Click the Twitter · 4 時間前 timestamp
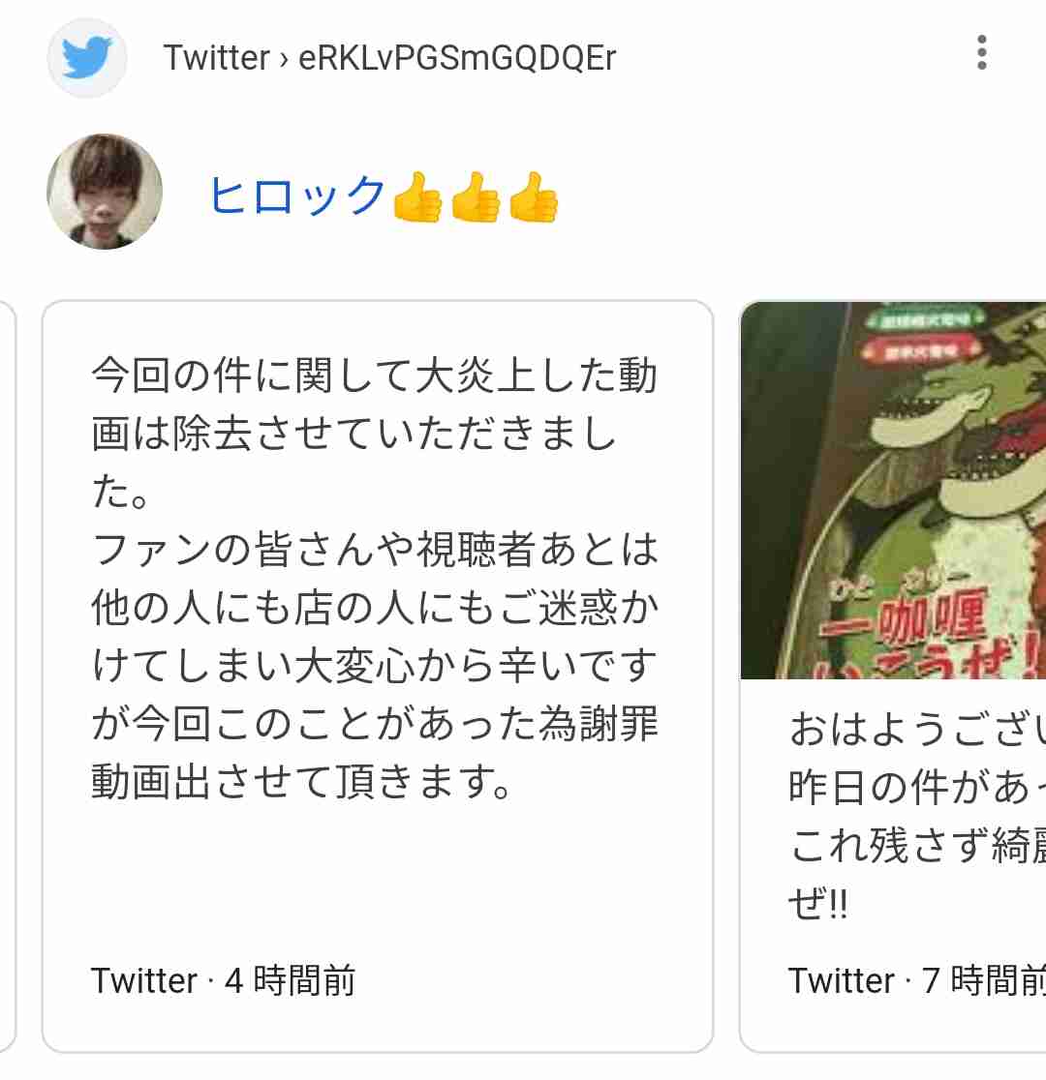Screen dimensions: 1046x1080 [223, 980]
